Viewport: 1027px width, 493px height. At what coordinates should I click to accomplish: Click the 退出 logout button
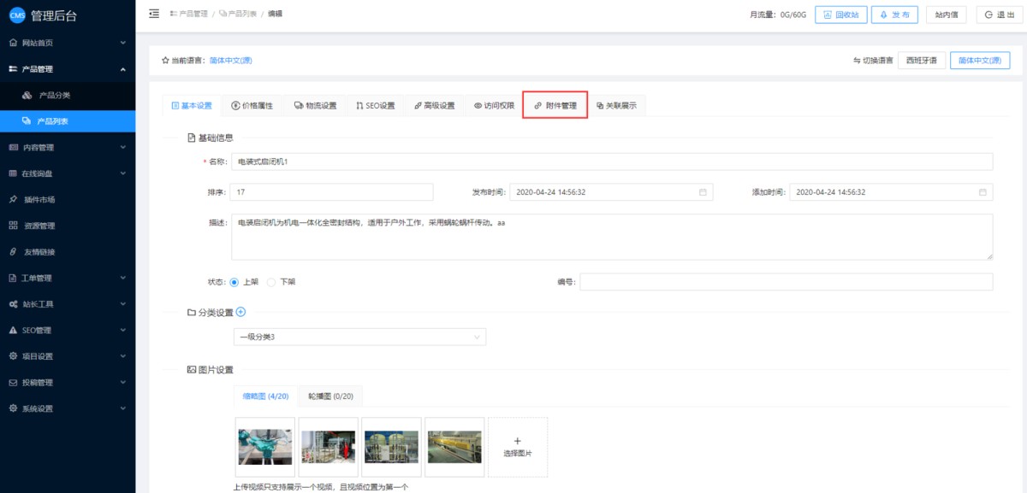click(1000, 15)
